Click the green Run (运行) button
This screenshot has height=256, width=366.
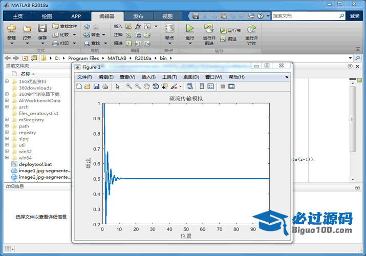point(190,29)
